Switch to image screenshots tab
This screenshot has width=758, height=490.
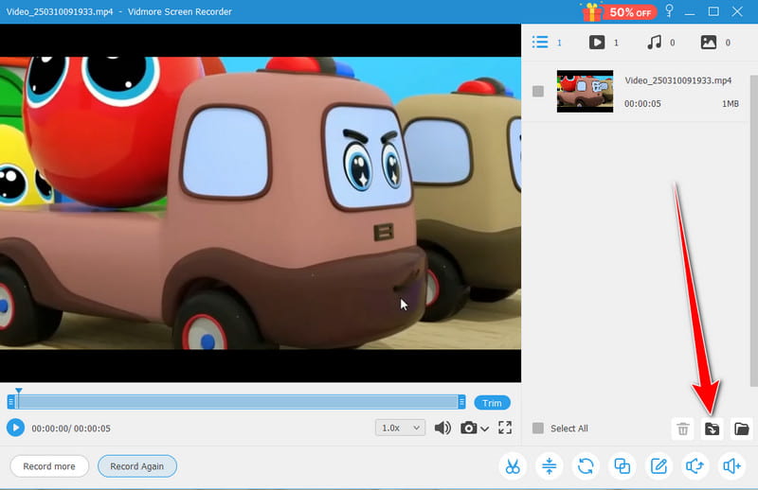click(x=716, y=43)
